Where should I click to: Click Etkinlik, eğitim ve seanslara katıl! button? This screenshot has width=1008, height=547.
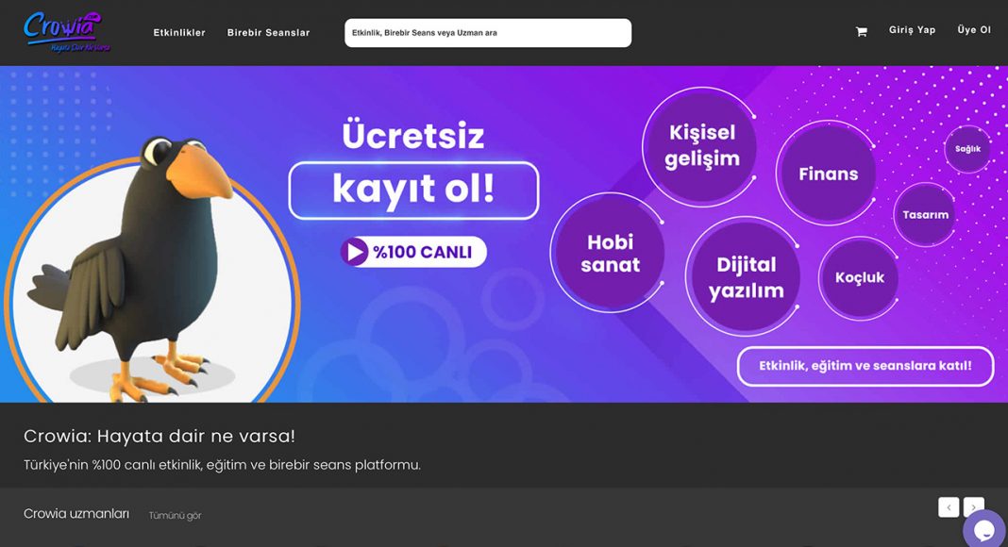click(x=865, y=366)
